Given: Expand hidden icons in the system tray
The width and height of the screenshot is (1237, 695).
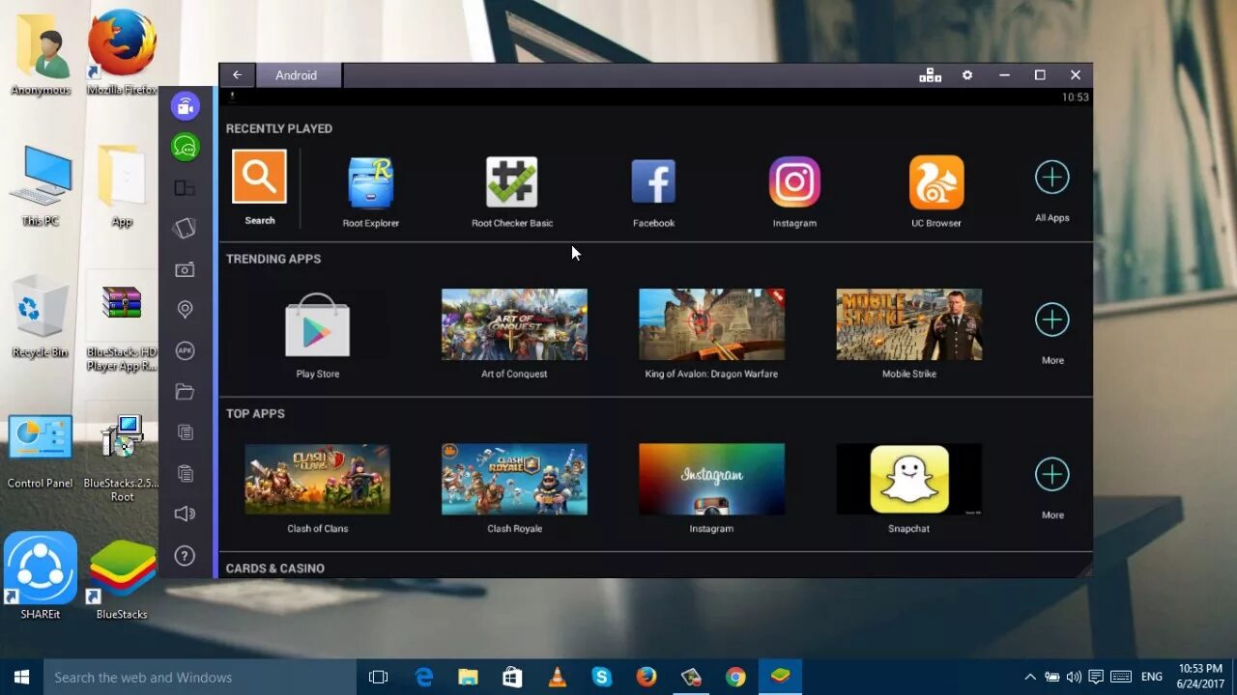Looking at the screenshot, I should pos(1030,677).
